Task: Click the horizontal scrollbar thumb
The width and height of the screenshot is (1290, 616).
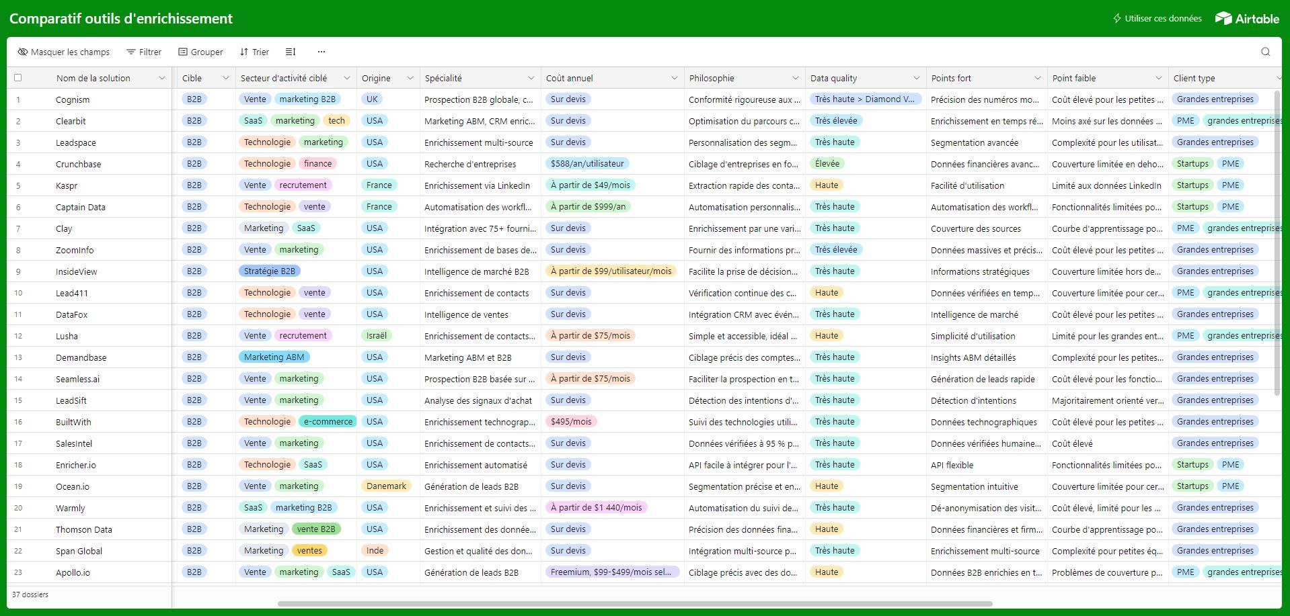Action: [x=635, y=603]
